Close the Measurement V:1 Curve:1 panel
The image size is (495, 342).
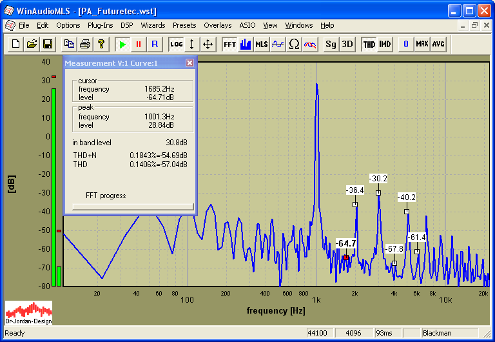(x=189, y=63)
